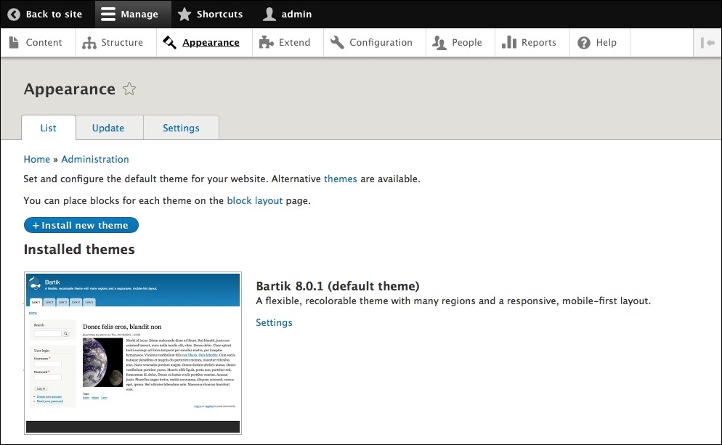722x445 pixels.
Task: Click the Install new theme button
Action: pos(81,225)
